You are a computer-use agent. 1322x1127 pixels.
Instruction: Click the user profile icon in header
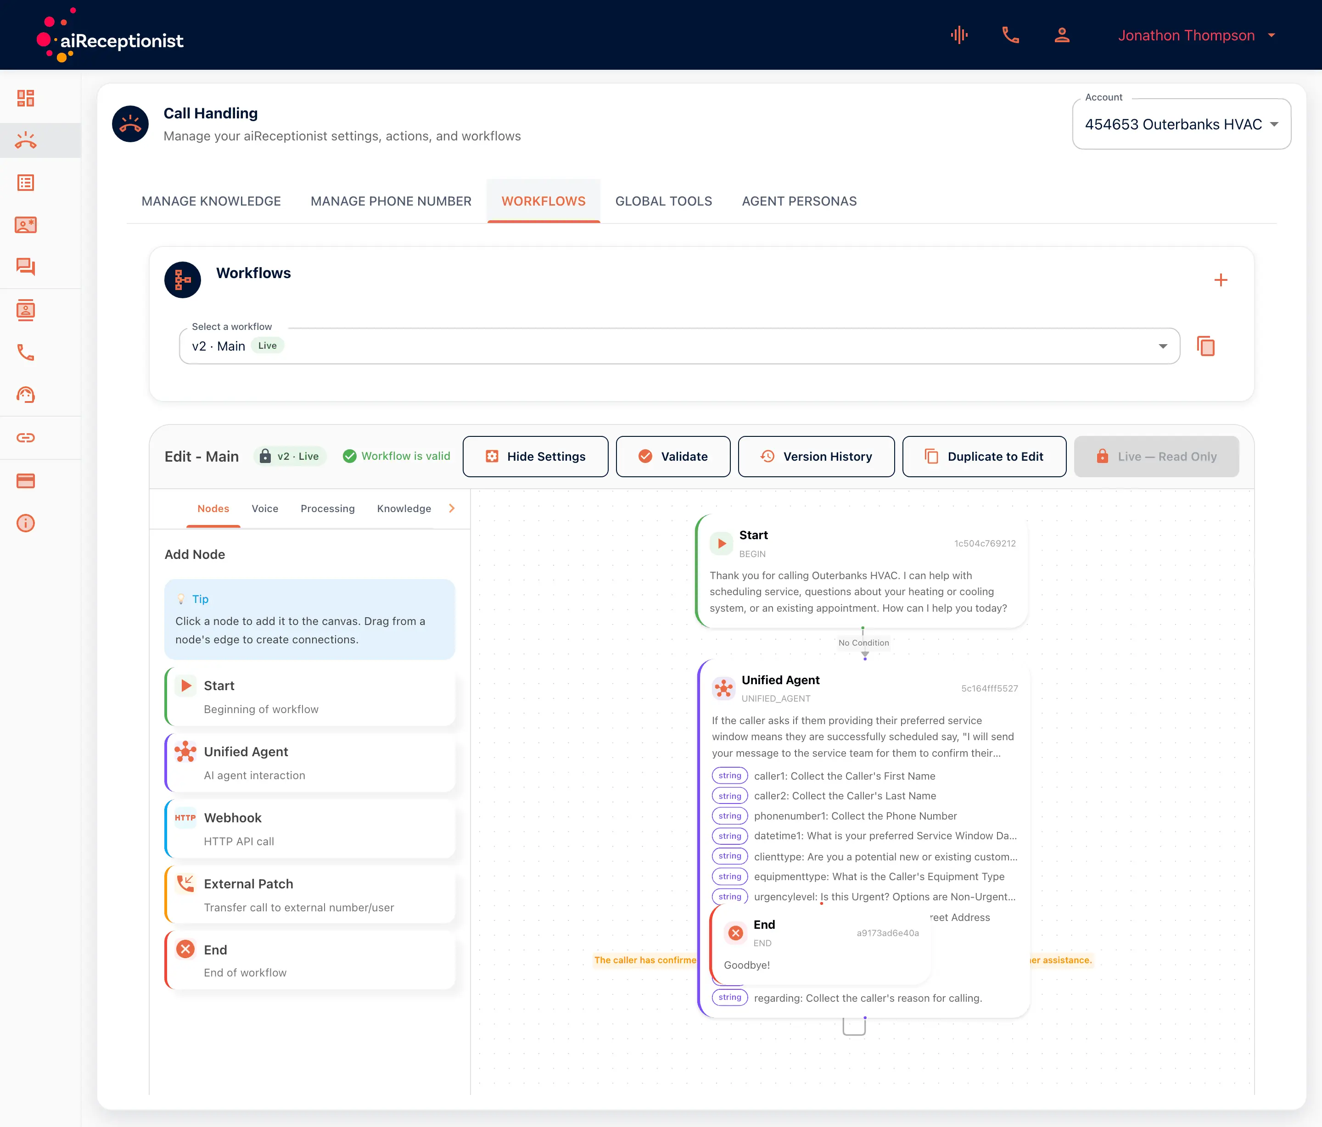tap(1062, 35)
